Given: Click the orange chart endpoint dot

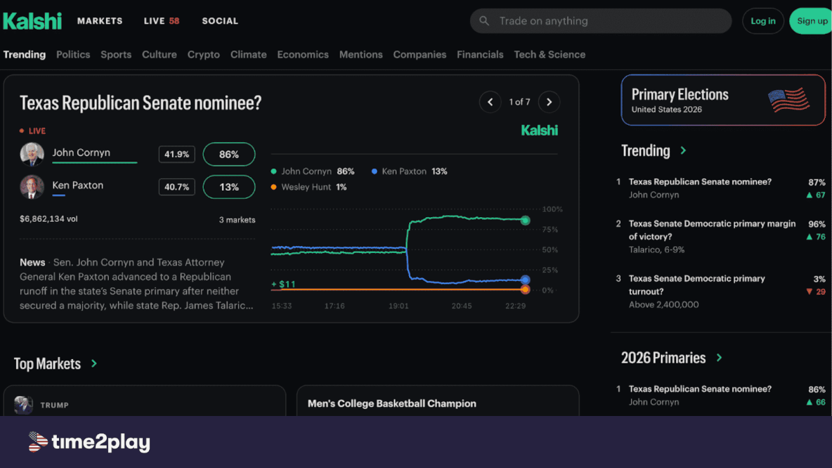Looking at the screenshot, I should click(x=525, y=289).
